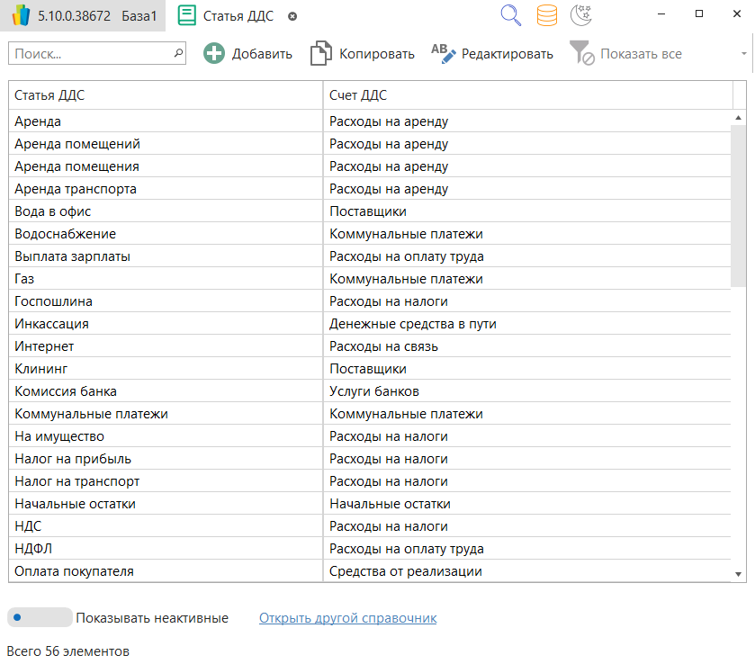The image size is (755, 664).
Task: Click the Копировать document icon
Action: point(320,54)
